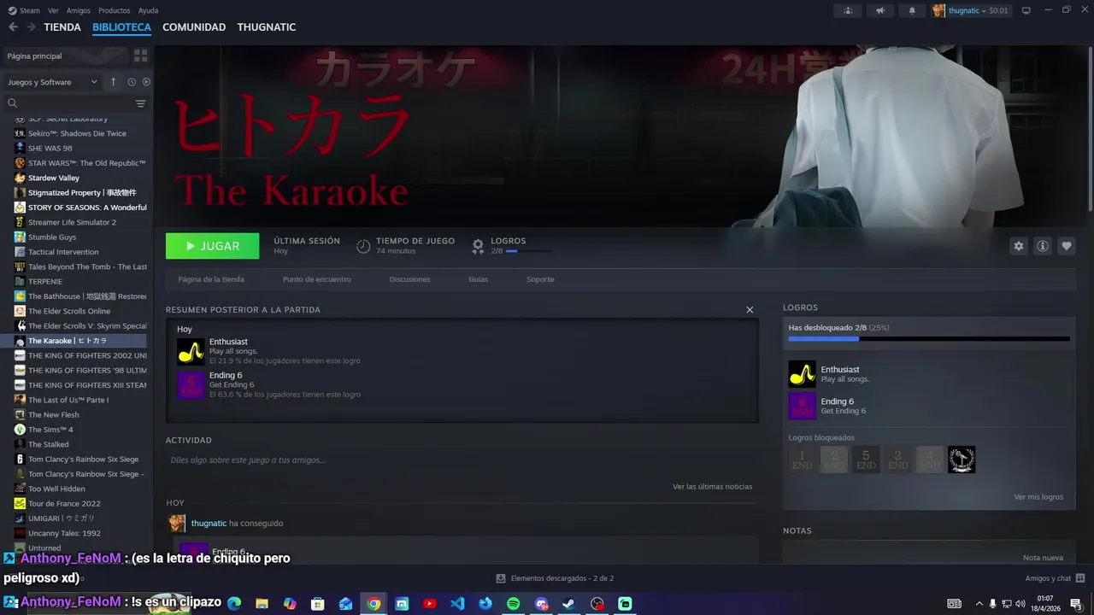Image resolution: width=1094 pixels, height=615 pixels.
Task: Click locked achievement 1 END
Action: (802, 460)
